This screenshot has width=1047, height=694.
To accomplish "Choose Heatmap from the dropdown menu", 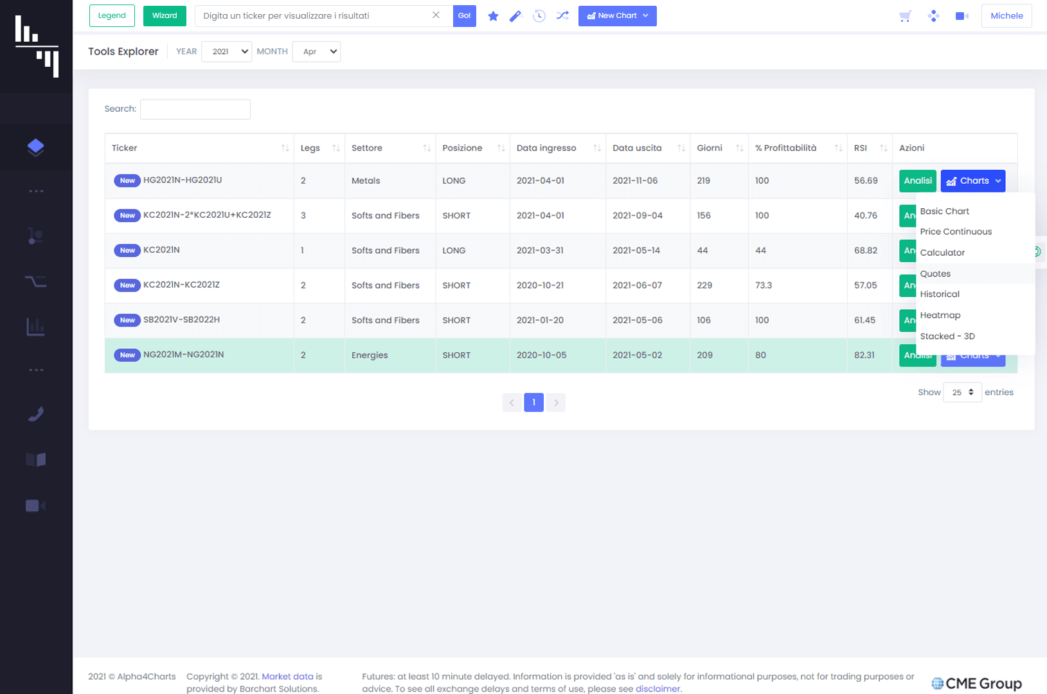I will coord(940,315).
